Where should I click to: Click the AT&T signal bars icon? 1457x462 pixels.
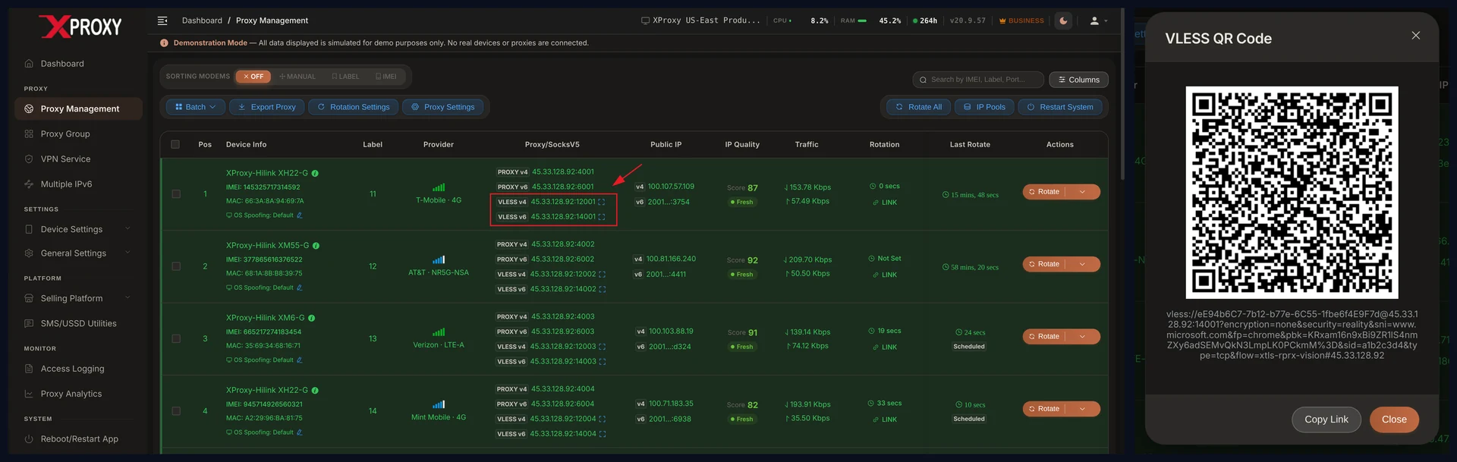[x=439, y=259]
